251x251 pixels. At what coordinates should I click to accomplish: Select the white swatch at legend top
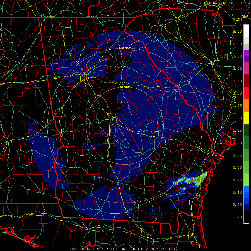tap(246, 31)
